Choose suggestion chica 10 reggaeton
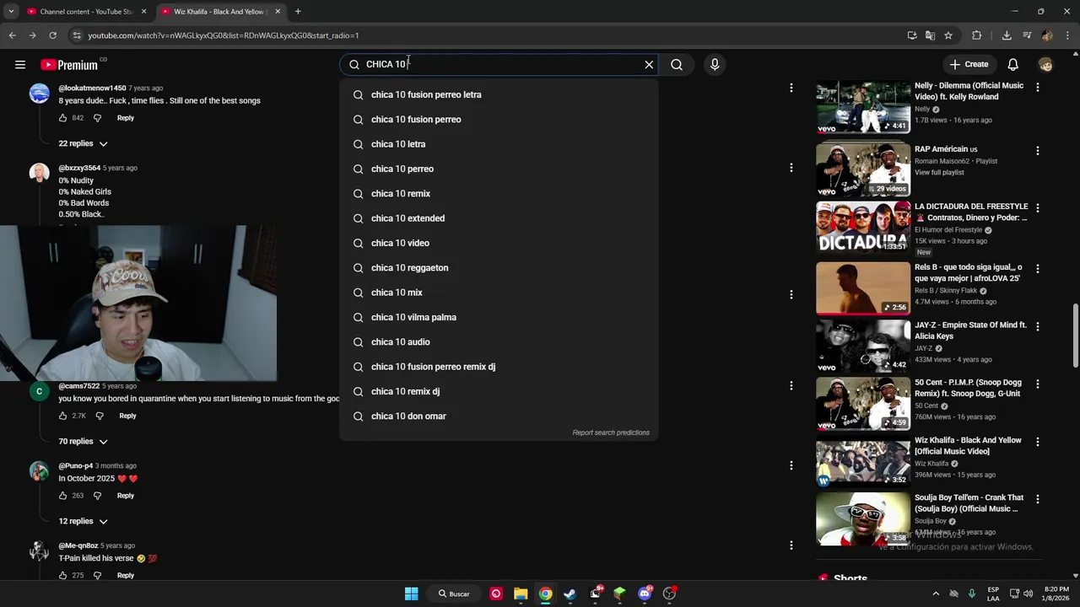The image size is (1080, 607). coord(499,268)
